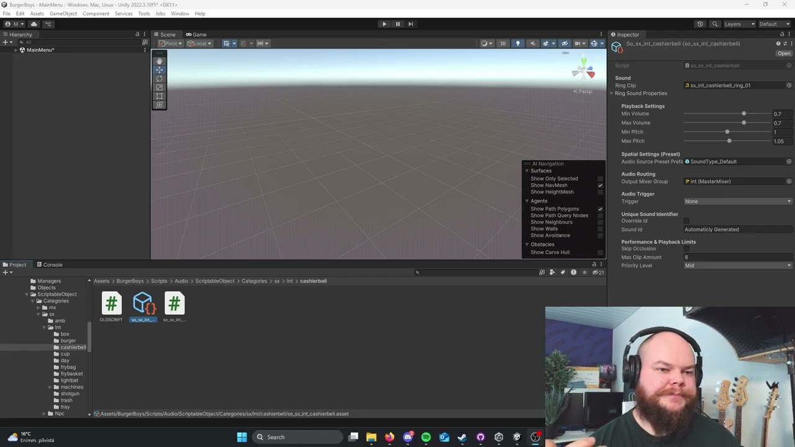Enable Show Path Query Nodes checkbox
The width and height of the screenshot is (795, 447).
click(x=600, y=215)
